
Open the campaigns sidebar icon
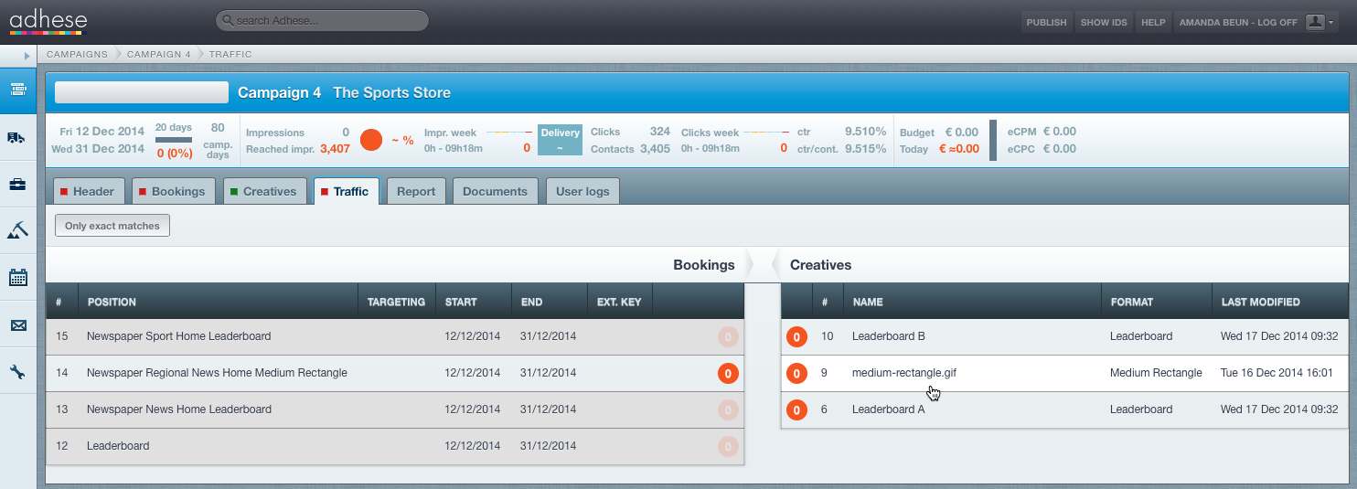18,90
